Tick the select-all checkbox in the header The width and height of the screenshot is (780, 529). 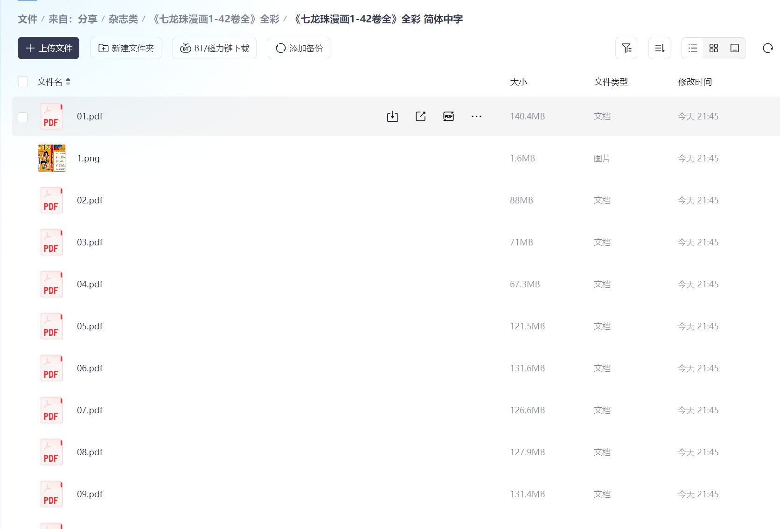23,82
